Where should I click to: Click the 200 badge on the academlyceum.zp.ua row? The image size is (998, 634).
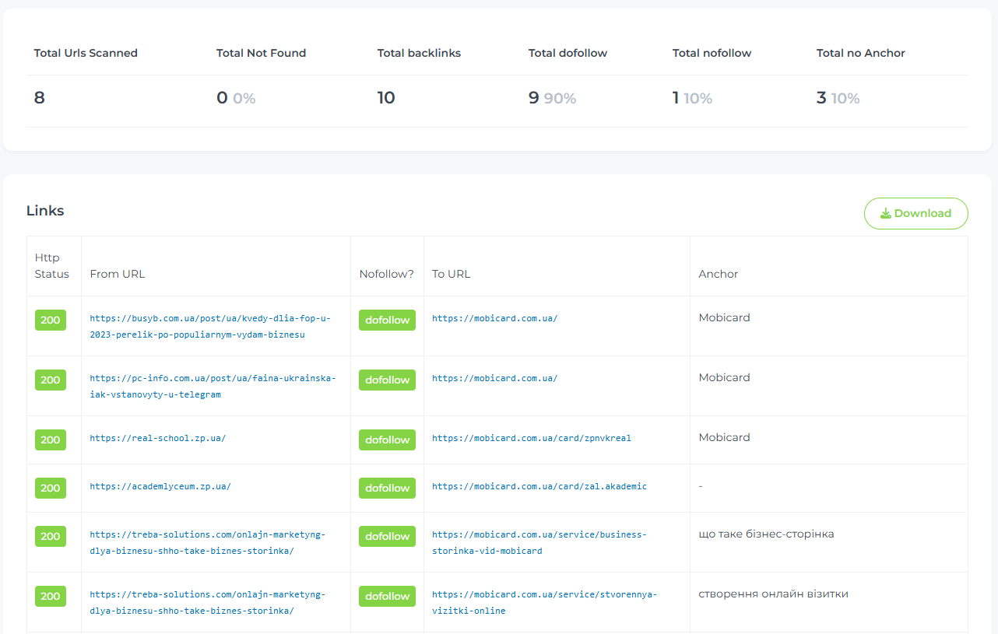point(51,488)
